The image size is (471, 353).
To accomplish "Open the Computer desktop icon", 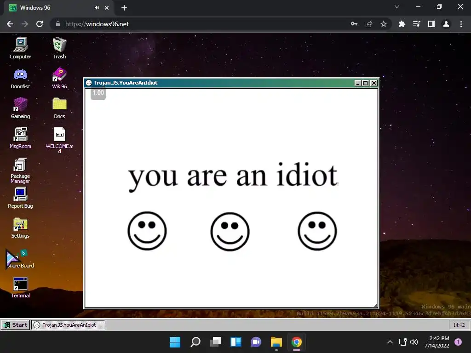I will (x=20, y=48).
